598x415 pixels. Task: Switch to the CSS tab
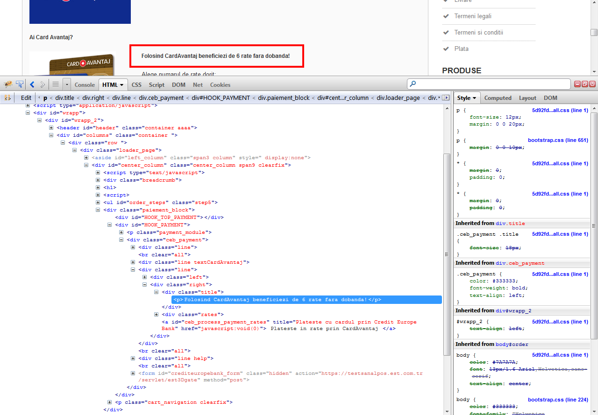136,84
